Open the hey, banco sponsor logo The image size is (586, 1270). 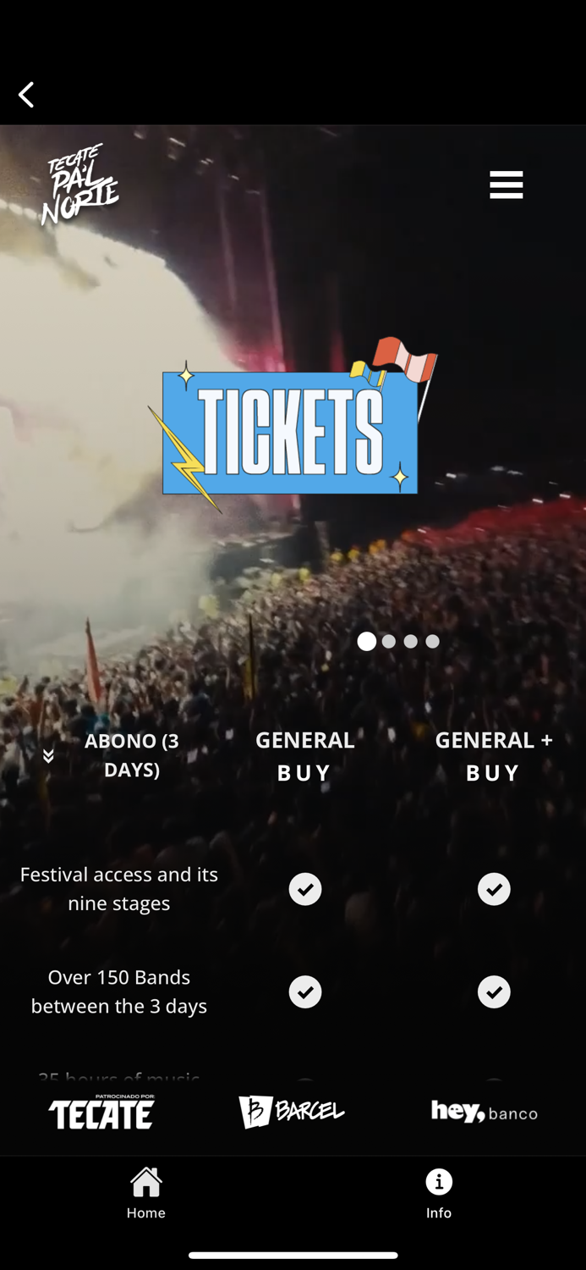point(484,1112)
